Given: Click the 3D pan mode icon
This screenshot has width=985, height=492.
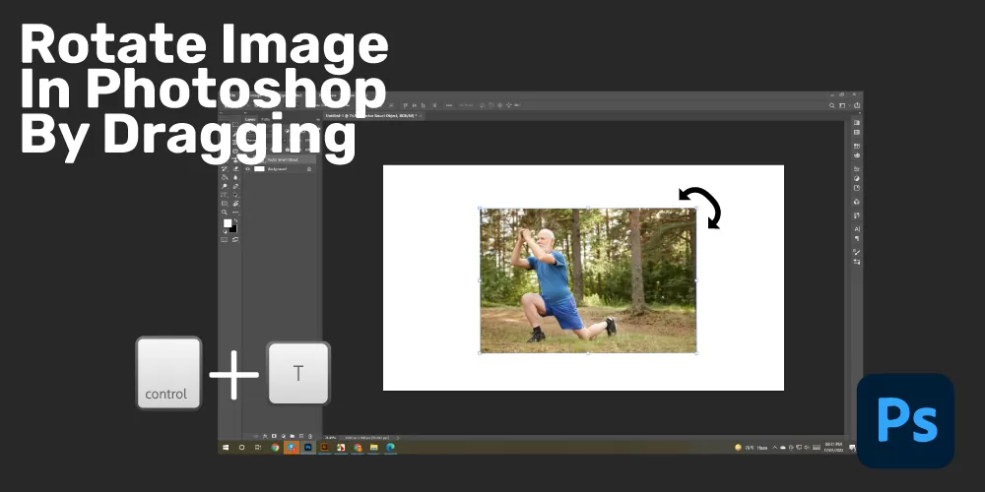Looking at the screenshot, I should (500, 105).
